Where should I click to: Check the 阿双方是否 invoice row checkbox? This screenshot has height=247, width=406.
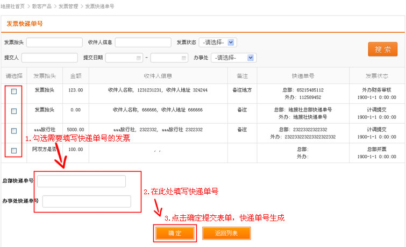click(x=14, y=150)
